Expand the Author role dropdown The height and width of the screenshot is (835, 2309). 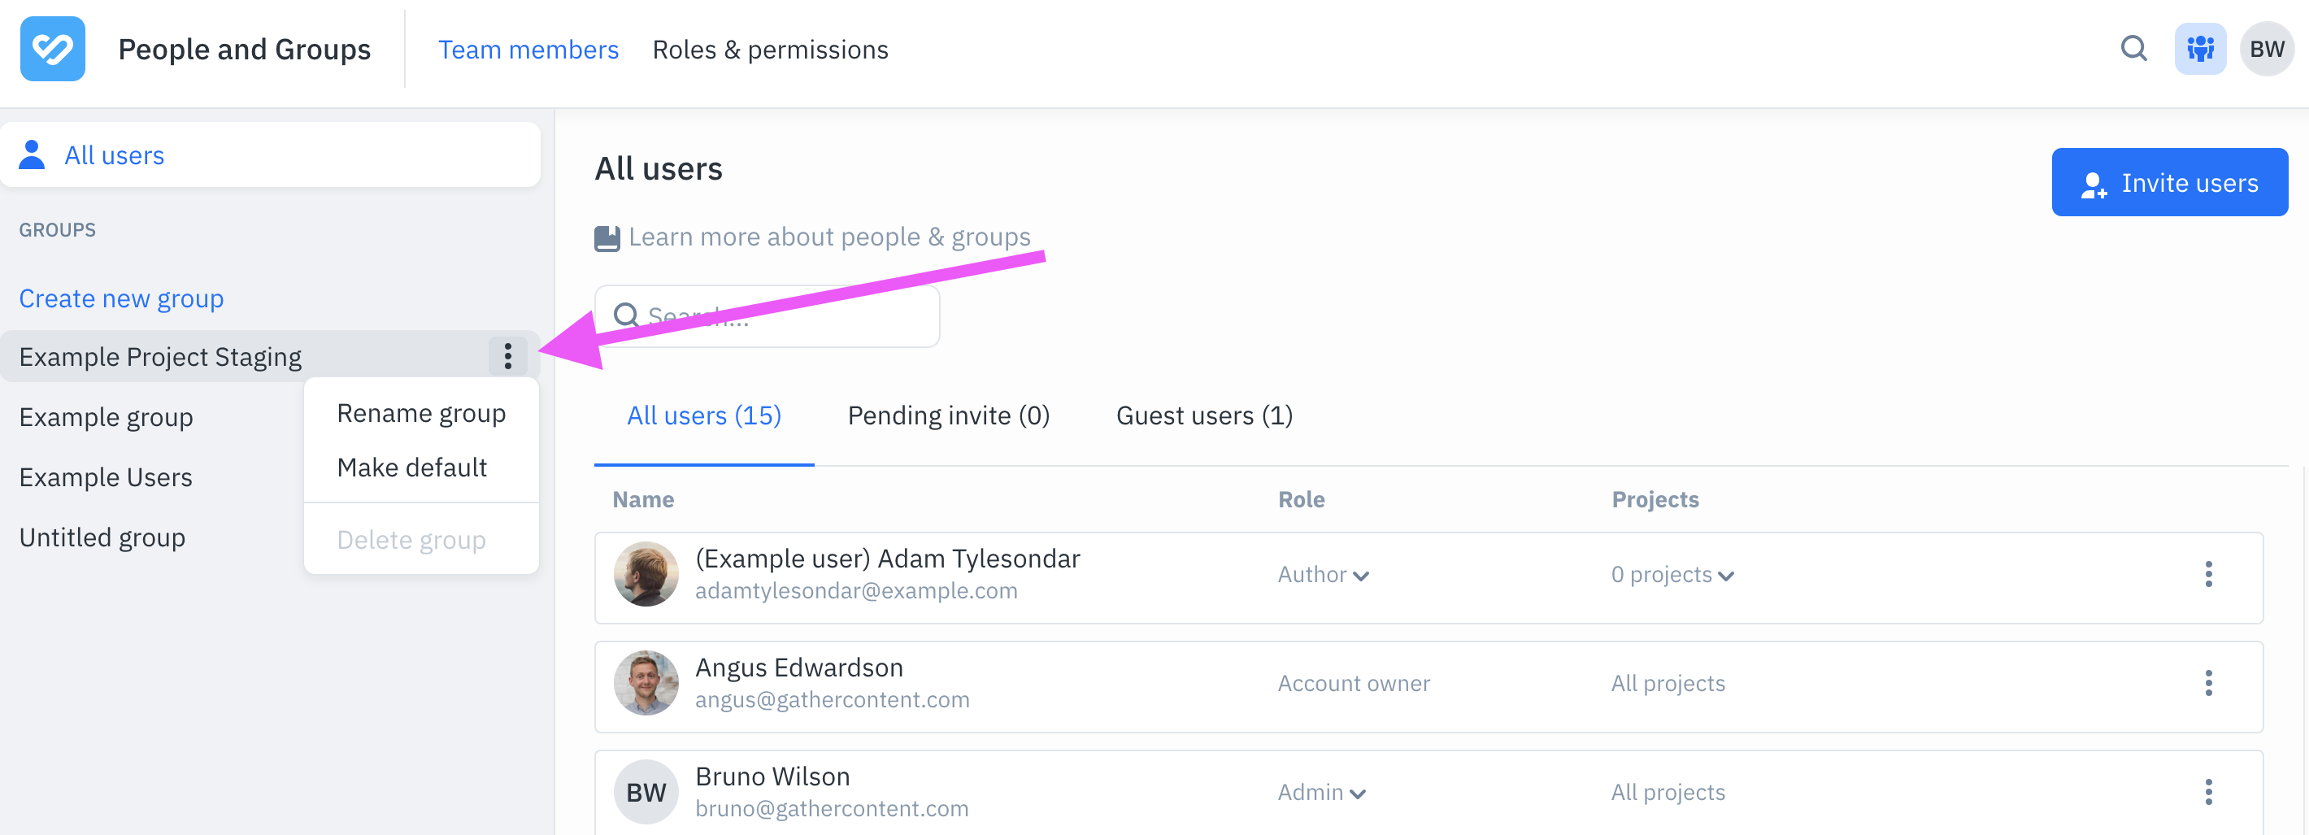coord(1322,574)
